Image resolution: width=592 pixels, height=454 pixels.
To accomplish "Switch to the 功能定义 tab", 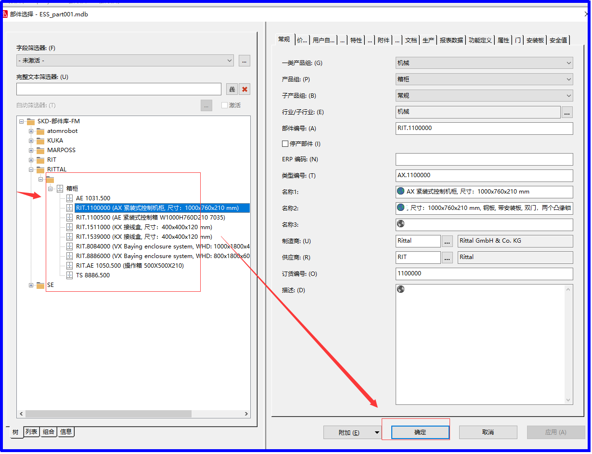I will (480, 40).
